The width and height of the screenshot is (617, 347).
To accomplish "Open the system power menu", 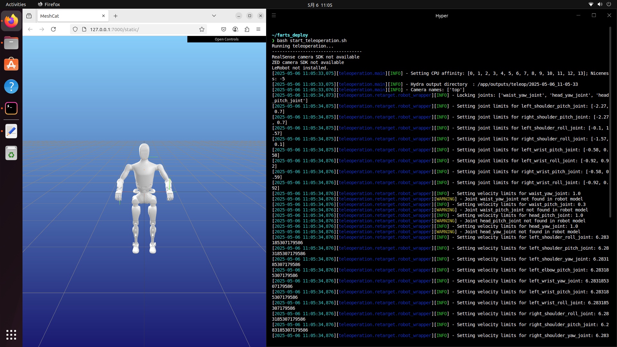I will [609, 4].
